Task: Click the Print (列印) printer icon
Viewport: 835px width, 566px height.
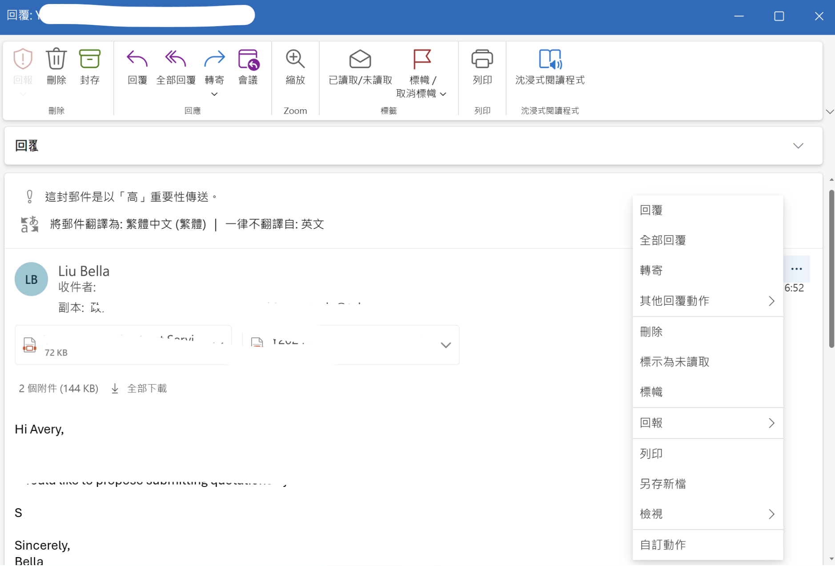Action: 482,59
